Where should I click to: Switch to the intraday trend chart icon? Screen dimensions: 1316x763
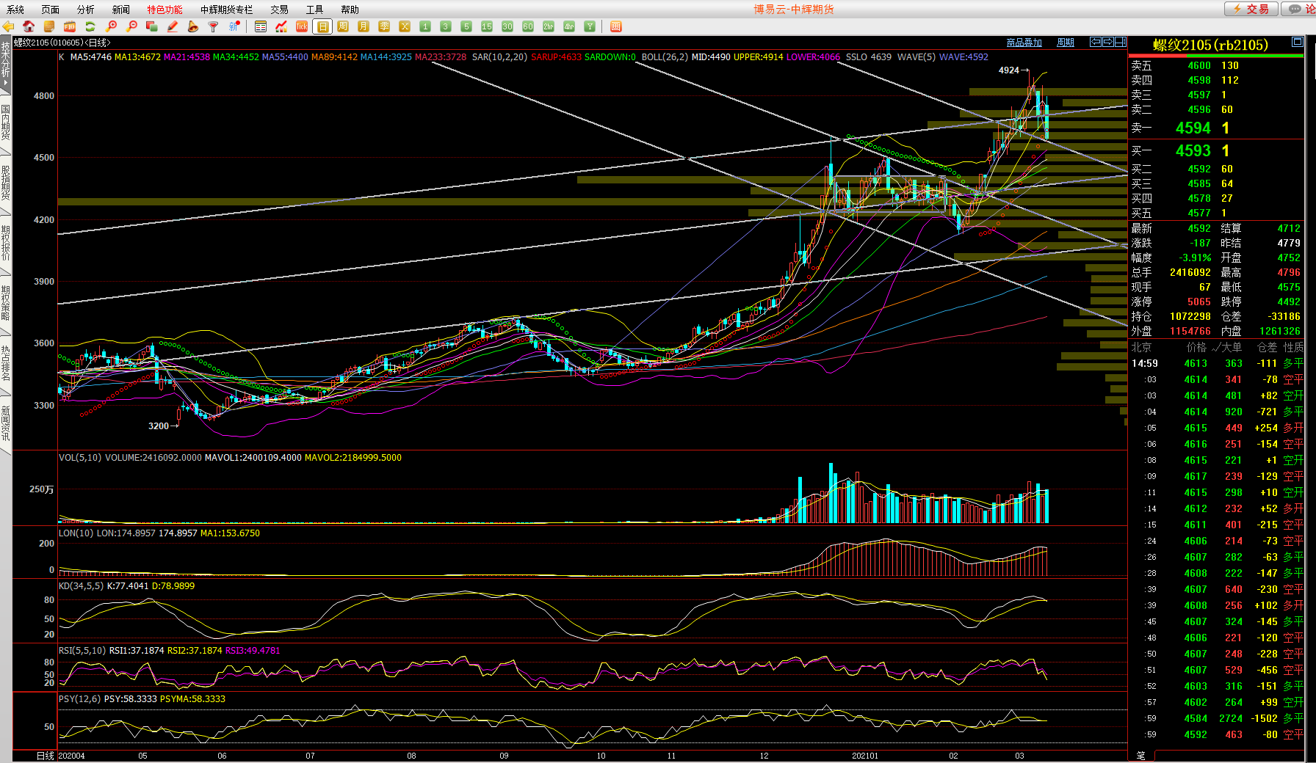[x=281, y=26]
